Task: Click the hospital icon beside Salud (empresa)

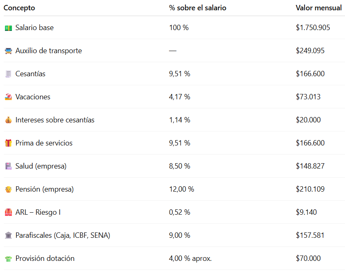Action: coord(8,166)
